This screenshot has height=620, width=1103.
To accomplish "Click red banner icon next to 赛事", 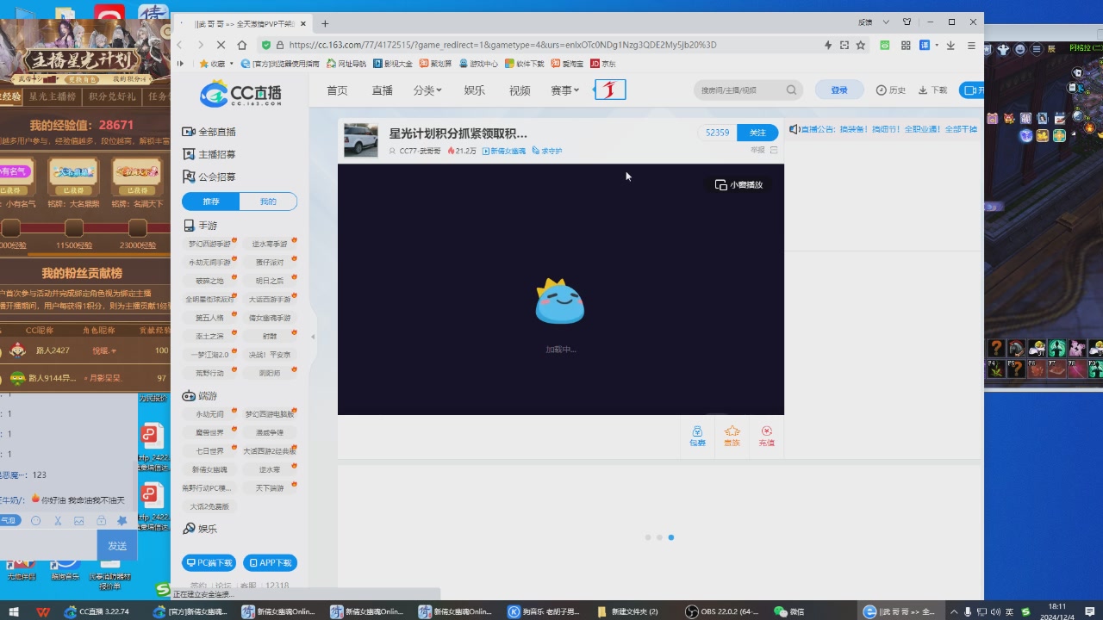I will 610,90.
